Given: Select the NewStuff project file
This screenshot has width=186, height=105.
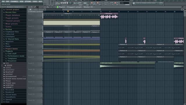Looking at the screenshot, I should (9, 72).
